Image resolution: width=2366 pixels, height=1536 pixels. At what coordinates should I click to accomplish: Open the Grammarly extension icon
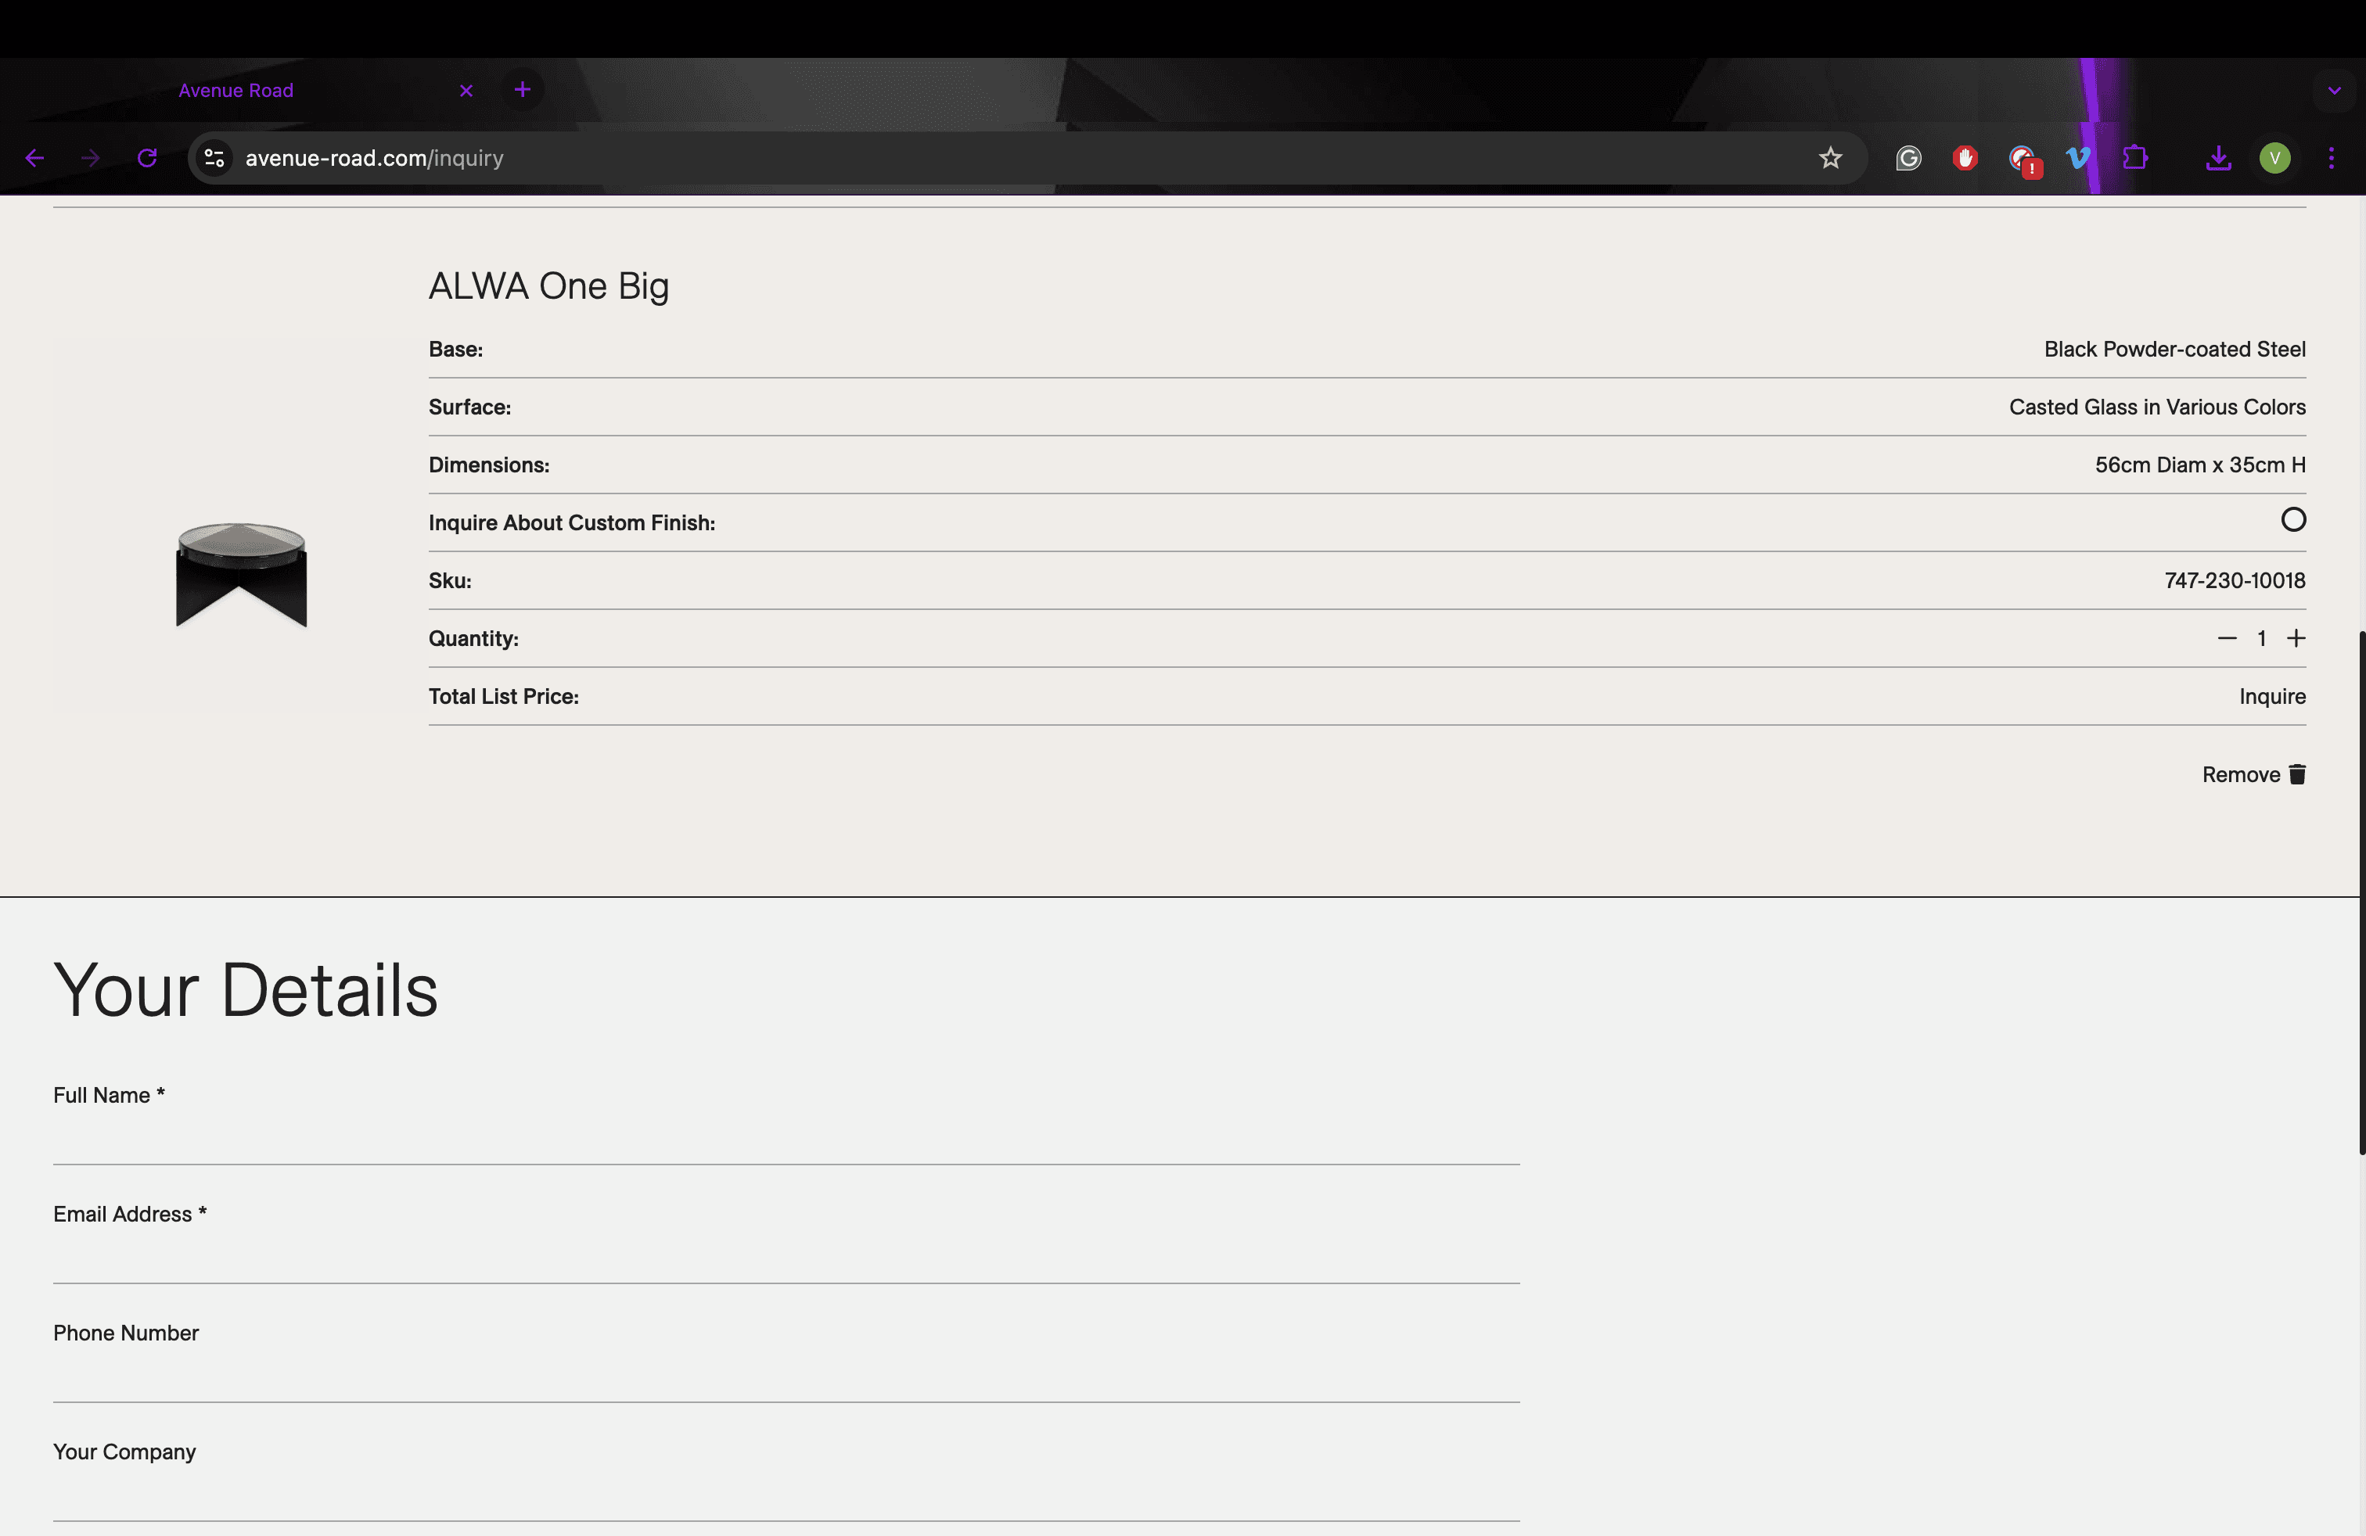(x=1908, y=158)
